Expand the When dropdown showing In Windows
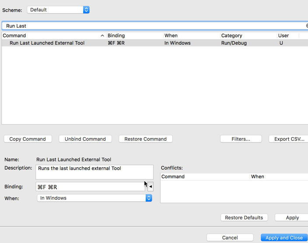Viewport: 308px width, 243px height. [x=94, y=198]
